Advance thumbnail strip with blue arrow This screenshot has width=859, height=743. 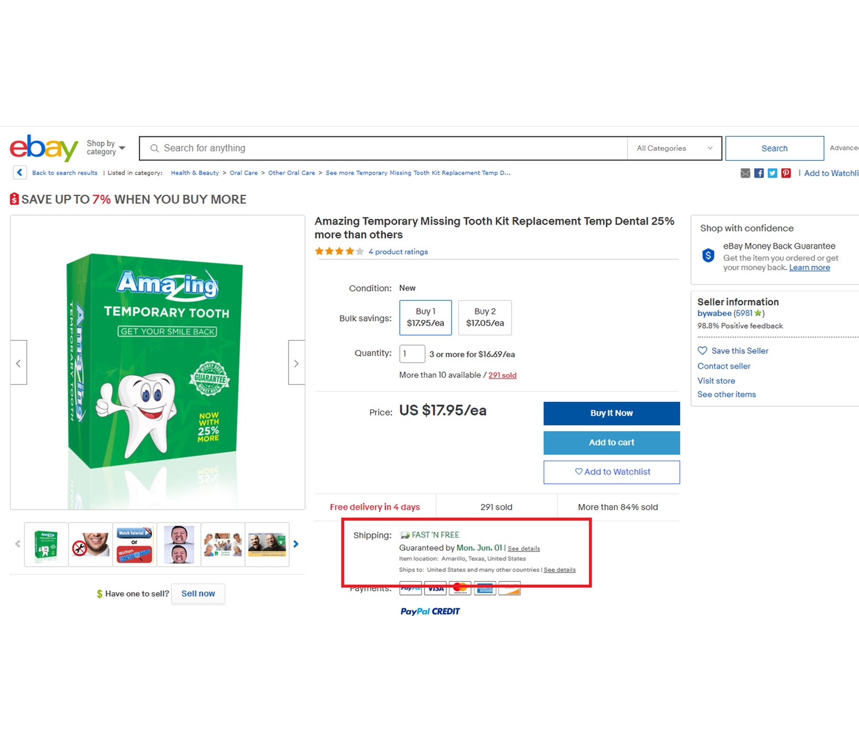(x=296, y=544)
